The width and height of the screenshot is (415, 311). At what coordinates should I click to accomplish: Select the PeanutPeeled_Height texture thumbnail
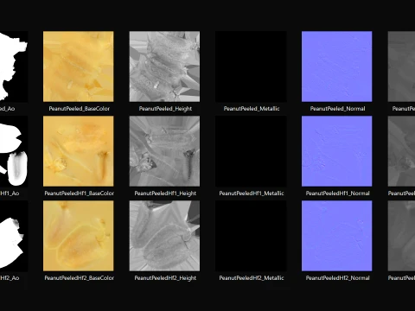pyautogui.click(x=164, y=67)
